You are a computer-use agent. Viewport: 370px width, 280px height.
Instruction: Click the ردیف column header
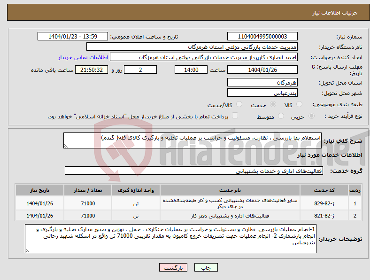click(x=355, y=190)
